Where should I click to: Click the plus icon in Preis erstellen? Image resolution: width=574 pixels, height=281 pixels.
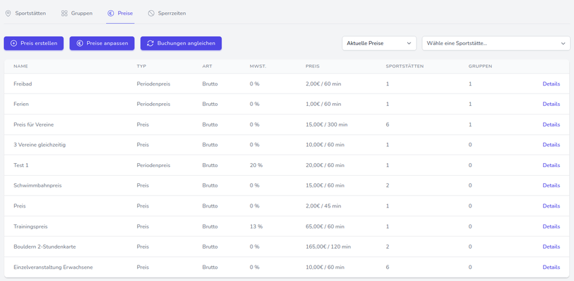(x=14, y=43)
